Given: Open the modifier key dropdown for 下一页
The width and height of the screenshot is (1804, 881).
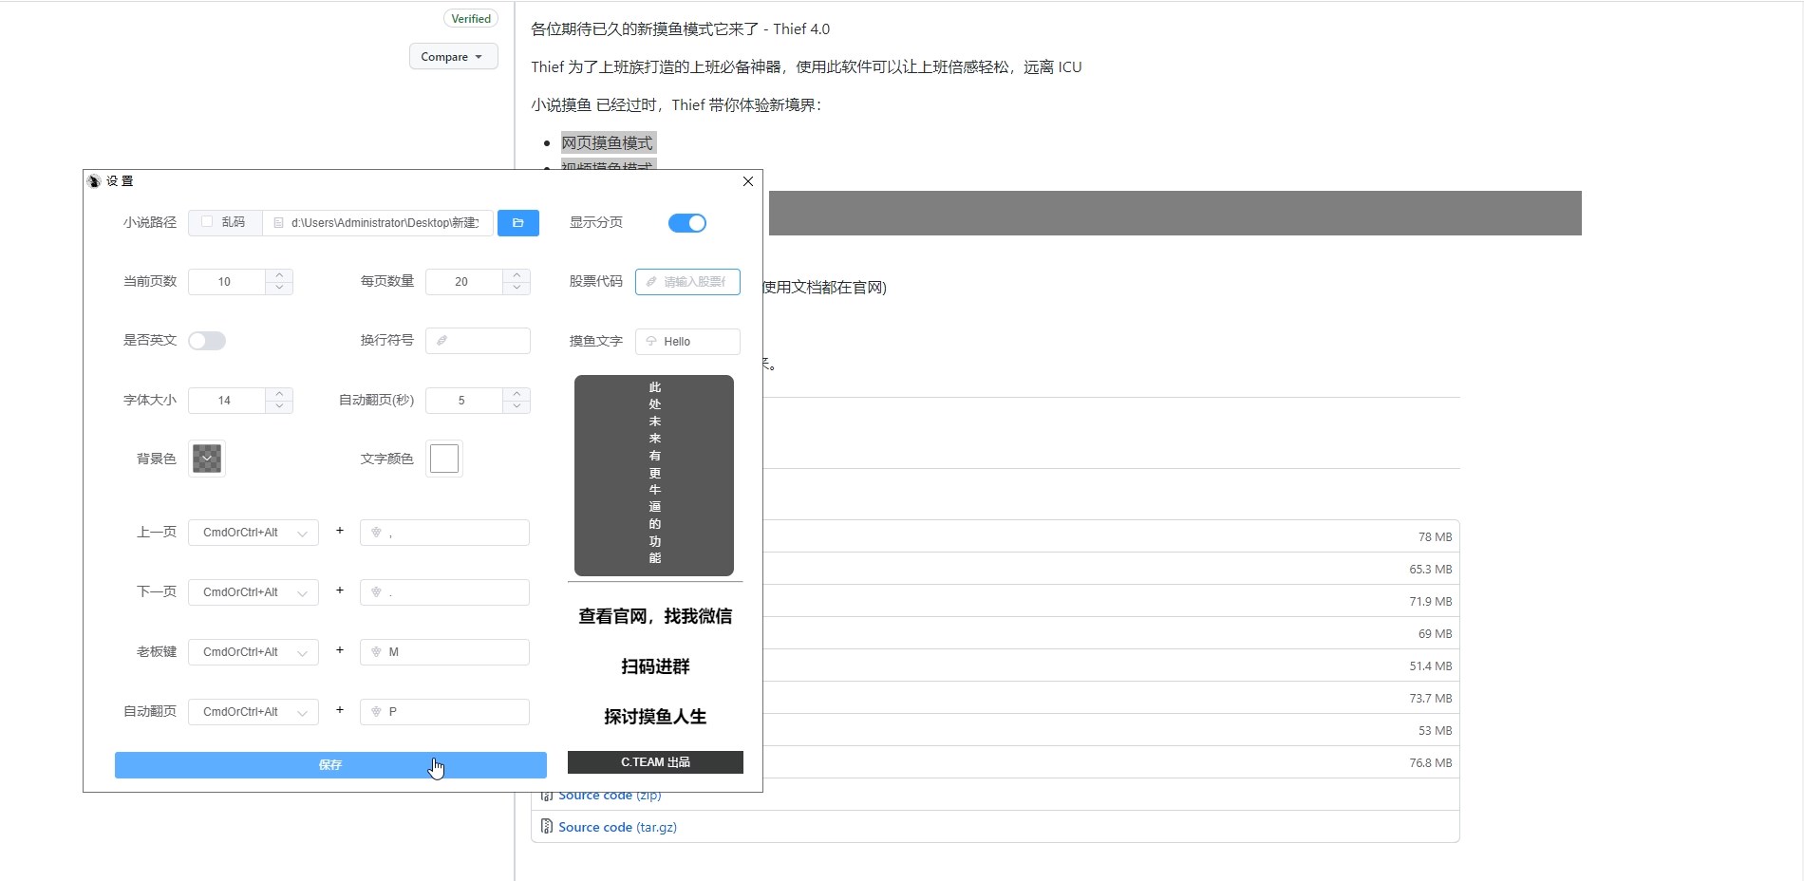Looking at the screenshot, I should pyautogui.click(x=253, y=592).
